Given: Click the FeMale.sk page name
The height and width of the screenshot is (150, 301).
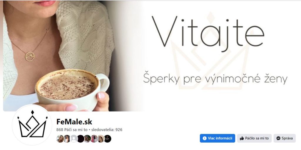Looking at the screenshot, I should coord(74,122).
